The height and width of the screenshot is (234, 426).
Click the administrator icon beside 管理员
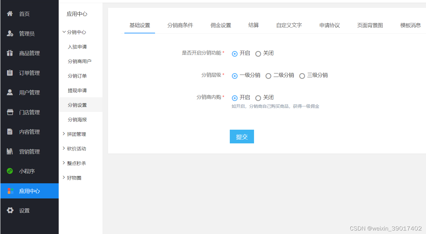tap(10, 34)
